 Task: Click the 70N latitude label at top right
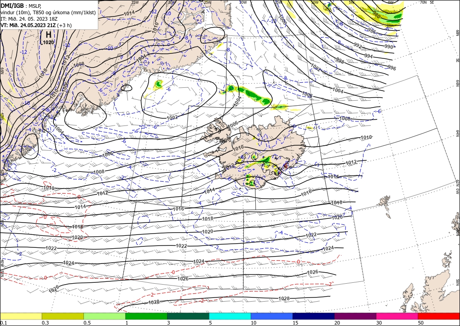tap(423, 2)
